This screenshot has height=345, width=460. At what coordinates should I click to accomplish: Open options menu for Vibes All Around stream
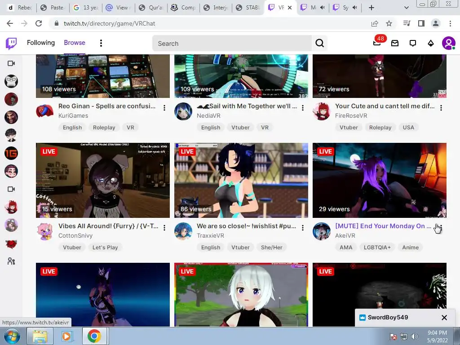[164, 228]
